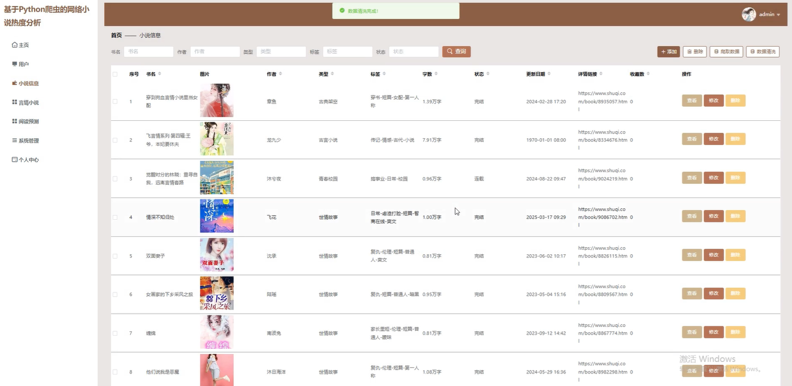Image resolution: width=792 pixels, height=386 pixels.
Task: Click the 添加 add button
Action: click(x=668, y=51)
